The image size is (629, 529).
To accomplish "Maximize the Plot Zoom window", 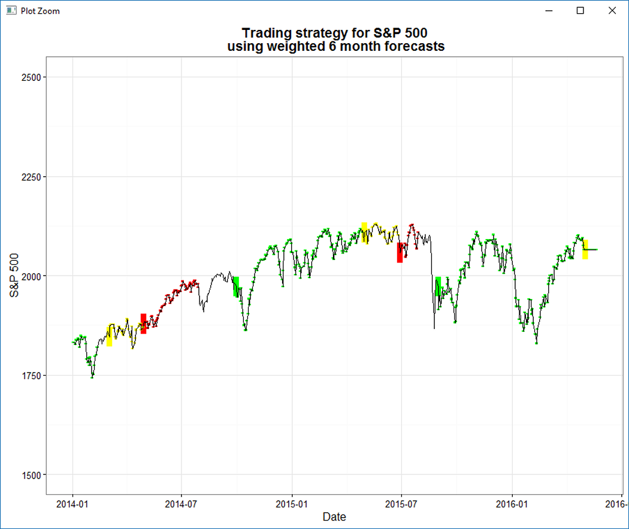I will click(580, 11).
